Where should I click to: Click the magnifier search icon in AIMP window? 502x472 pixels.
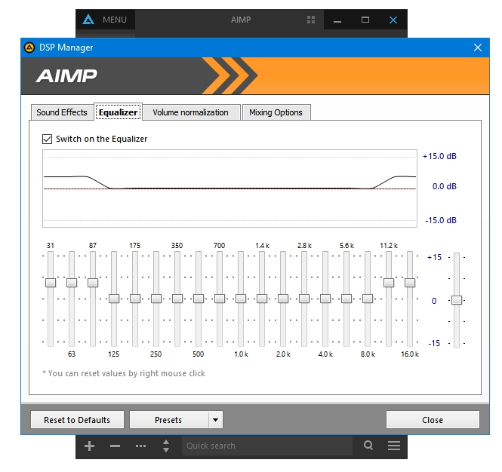[368, 445]
